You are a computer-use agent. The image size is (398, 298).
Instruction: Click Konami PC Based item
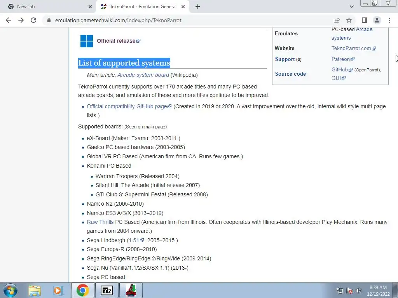click(x=109, y=166)
